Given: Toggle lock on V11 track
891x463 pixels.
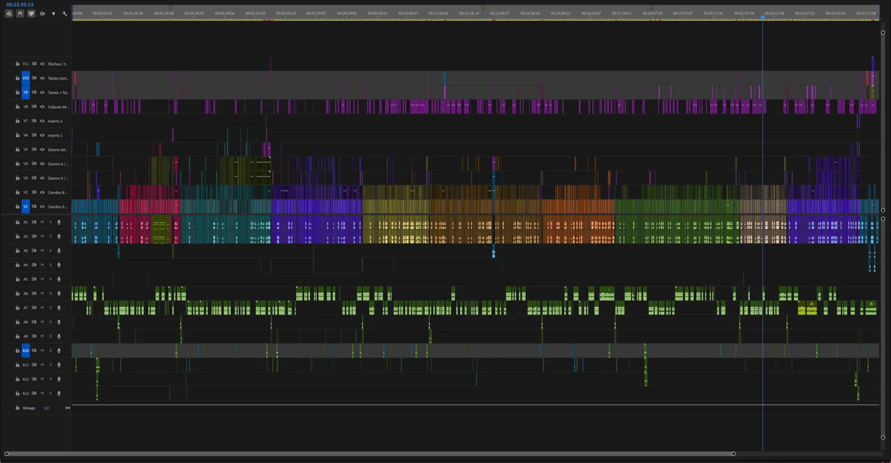Looking at the screenshot, I should tap(17, 64).
